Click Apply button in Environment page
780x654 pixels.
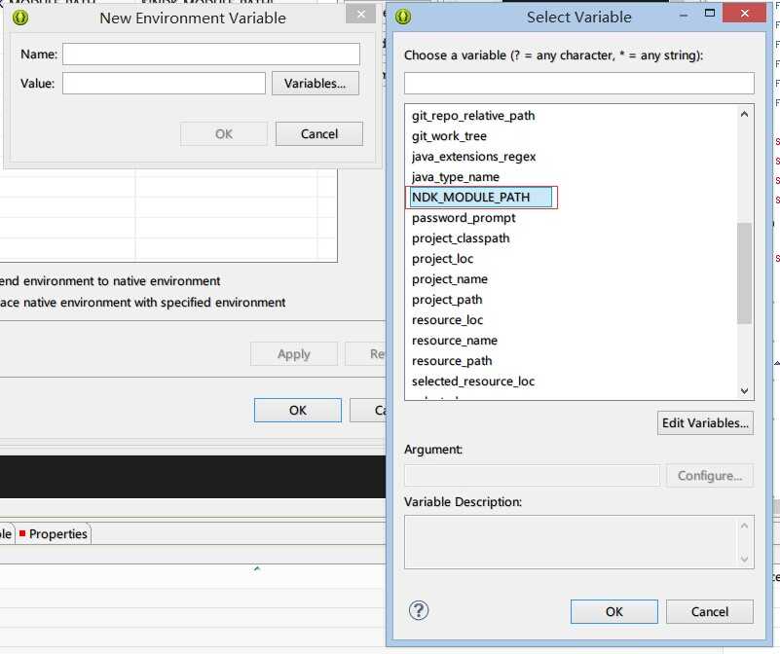click(x=294, y=354)
